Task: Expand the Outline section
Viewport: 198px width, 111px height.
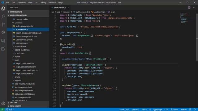Action: click(28, 103)
